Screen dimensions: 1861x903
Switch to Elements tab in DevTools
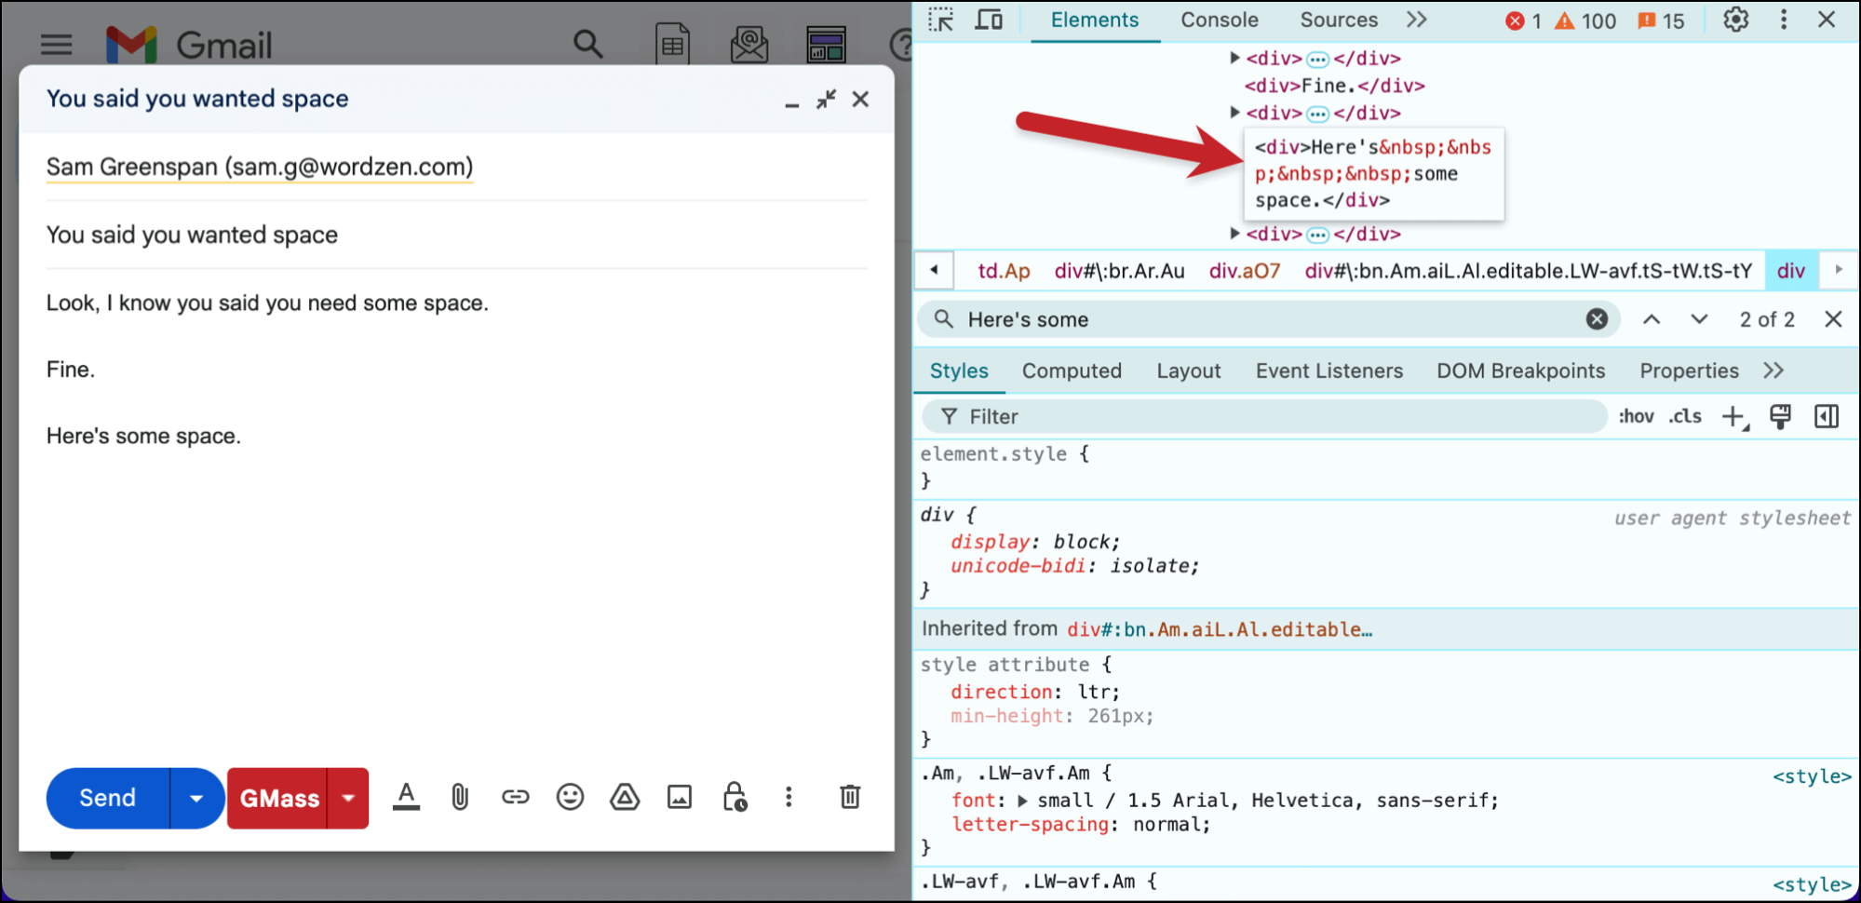[x=1094, y=20]
